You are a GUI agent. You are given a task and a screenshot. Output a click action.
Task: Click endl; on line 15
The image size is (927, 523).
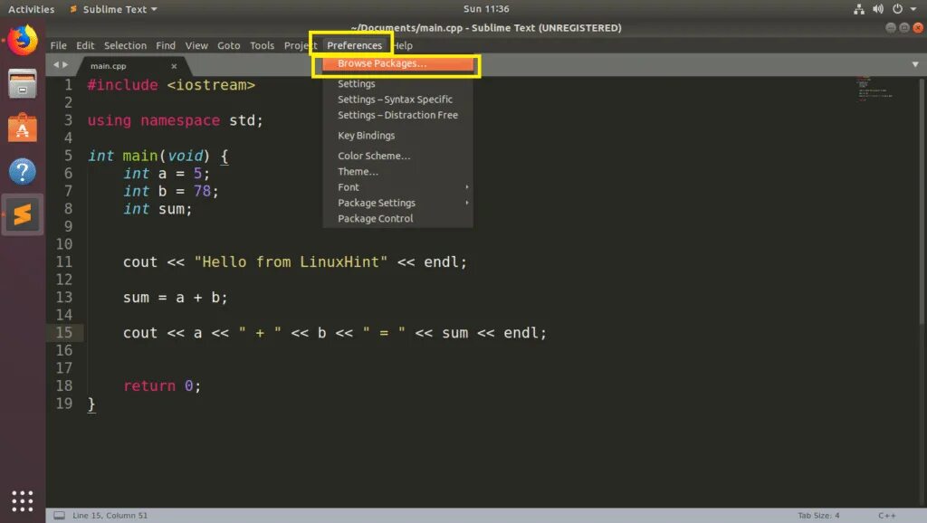tap(525, 333)
